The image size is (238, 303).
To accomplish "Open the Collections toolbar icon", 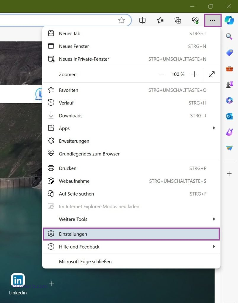I will point(178,20).
